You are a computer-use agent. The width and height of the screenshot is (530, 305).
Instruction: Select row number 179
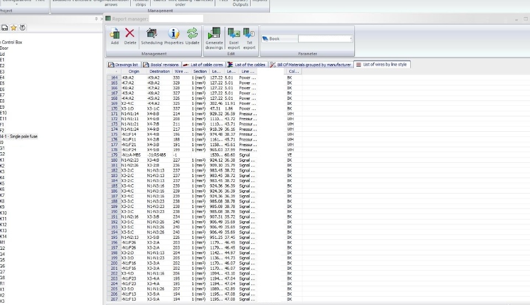pyautogui.click(x=114, y=155)
